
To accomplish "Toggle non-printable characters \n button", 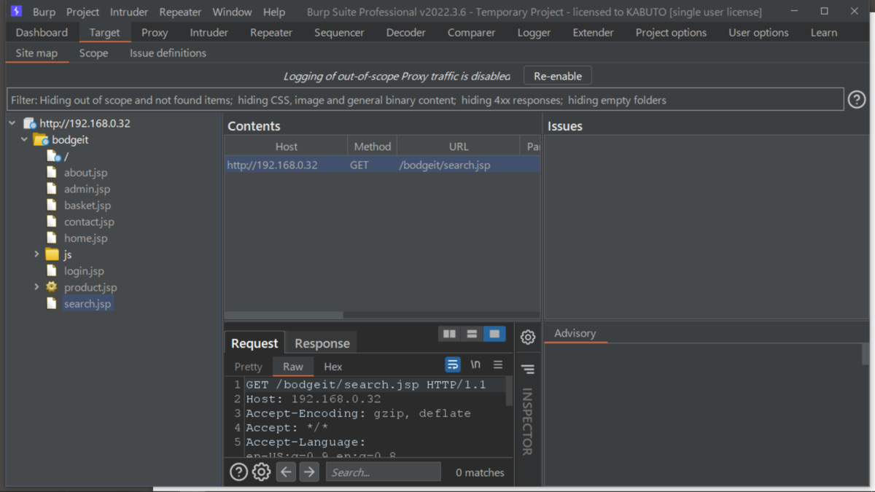I will tap(475, 364).
